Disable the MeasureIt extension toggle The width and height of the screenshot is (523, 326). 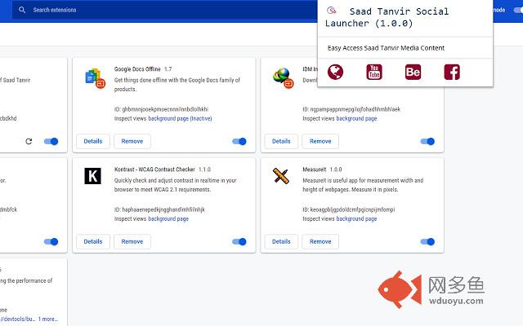coord(427,242)
